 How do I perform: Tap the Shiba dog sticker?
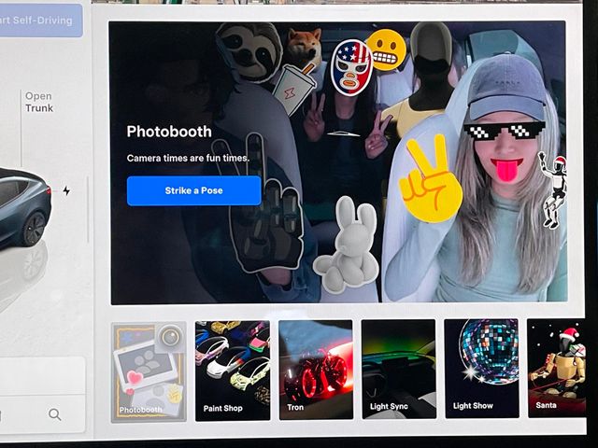tap(304, 47)
